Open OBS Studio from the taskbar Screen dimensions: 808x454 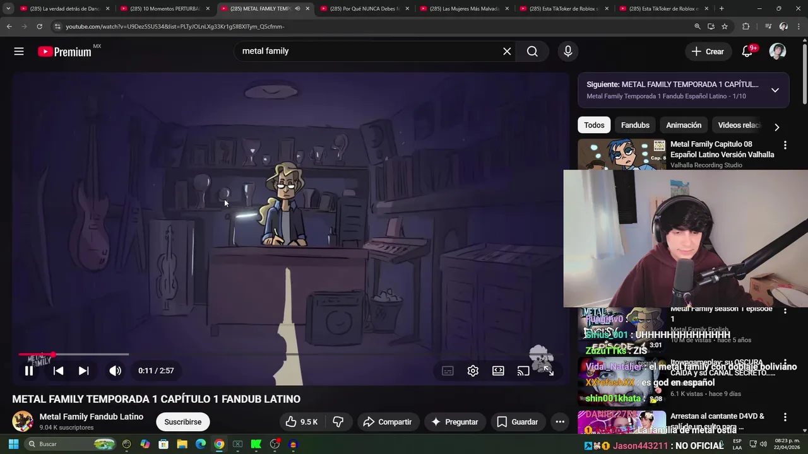coord(275,445)
